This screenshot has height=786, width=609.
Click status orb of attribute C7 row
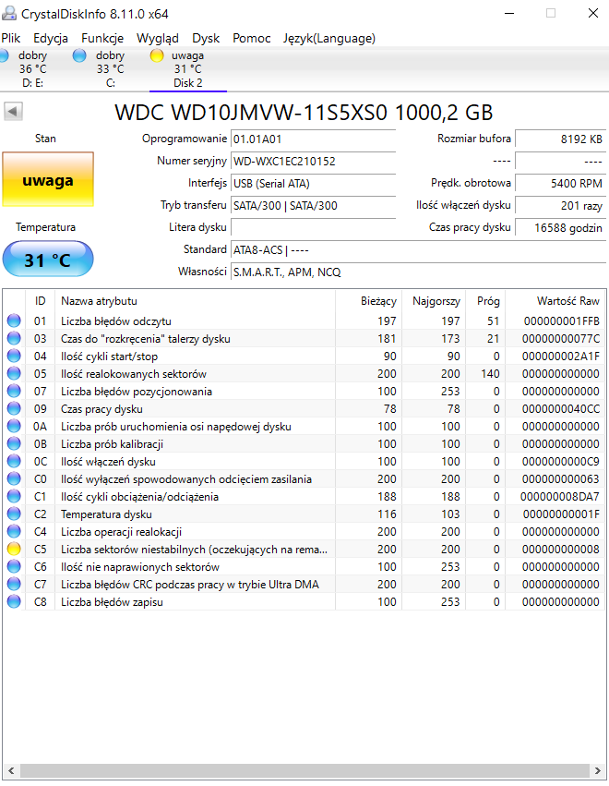click(x=14, y=584)
